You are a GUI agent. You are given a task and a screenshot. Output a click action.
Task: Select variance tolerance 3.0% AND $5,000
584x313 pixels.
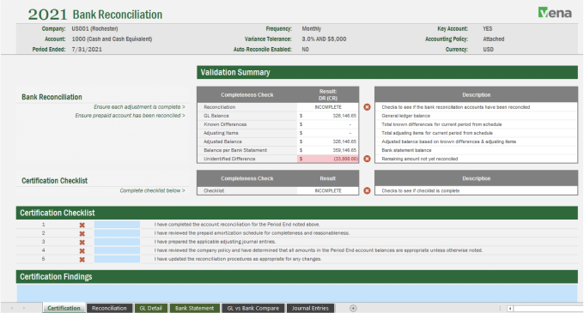(324, 39)
